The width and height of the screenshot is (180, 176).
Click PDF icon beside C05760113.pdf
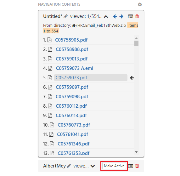[50, 115]
